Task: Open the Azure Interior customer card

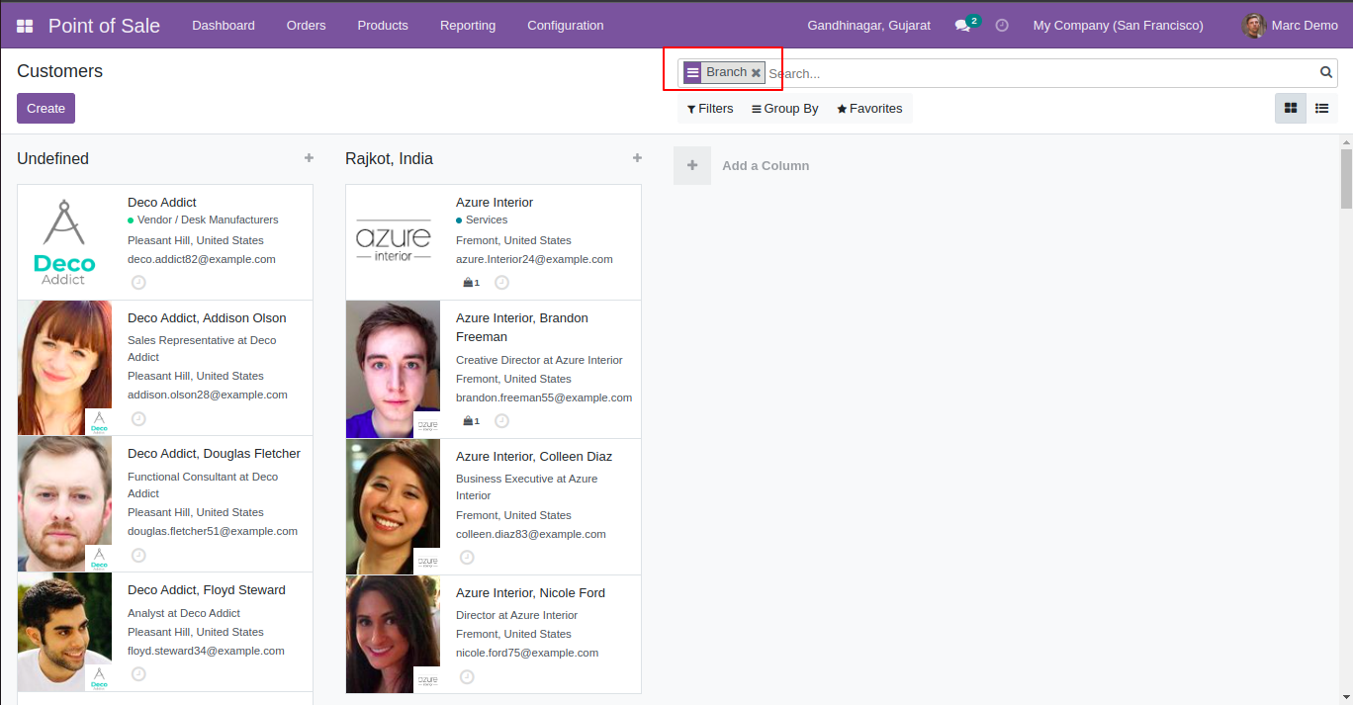Action: point(494,242)
